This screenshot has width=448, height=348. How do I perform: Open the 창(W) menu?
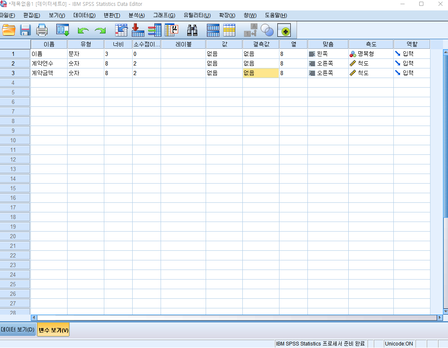[250, 15]
